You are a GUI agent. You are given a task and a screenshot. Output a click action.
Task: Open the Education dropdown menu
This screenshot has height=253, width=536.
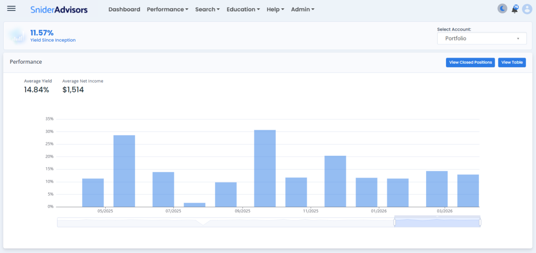click(x=243, y=9)
